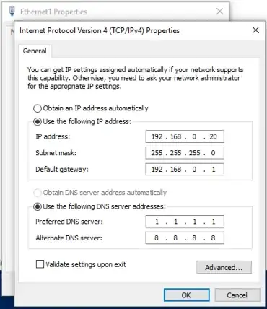Click the Subnet mask input field

tap(185, 153)
